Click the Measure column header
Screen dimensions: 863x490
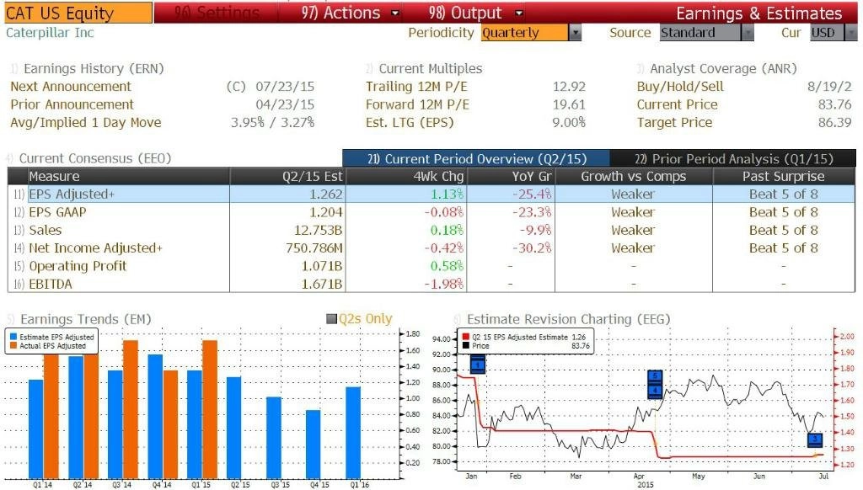129,176
